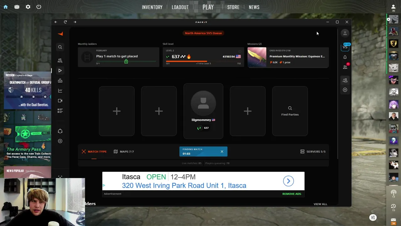Open the Itasca address advertisement link

(184, 186)
